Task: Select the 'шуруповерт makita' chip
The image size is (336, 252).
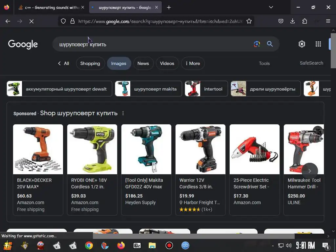Action: (x=148, y=89)
